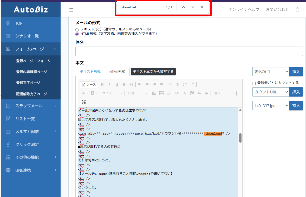Switch to the テキスト形式 body tab

[x=90, y=72]
